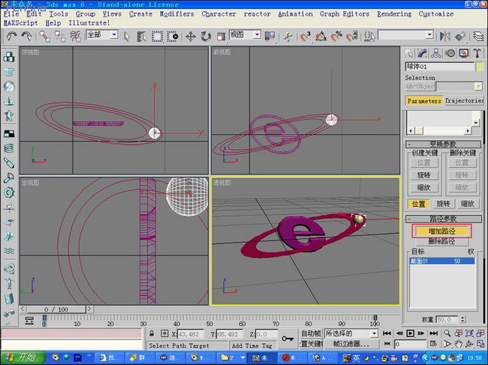The image size is (488, 365).
Task: Click the time slider showing 0 / 100
Action: pos(56,310)
